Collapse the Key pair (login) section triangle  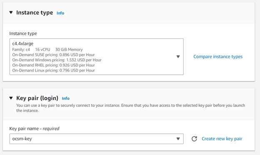11,98
